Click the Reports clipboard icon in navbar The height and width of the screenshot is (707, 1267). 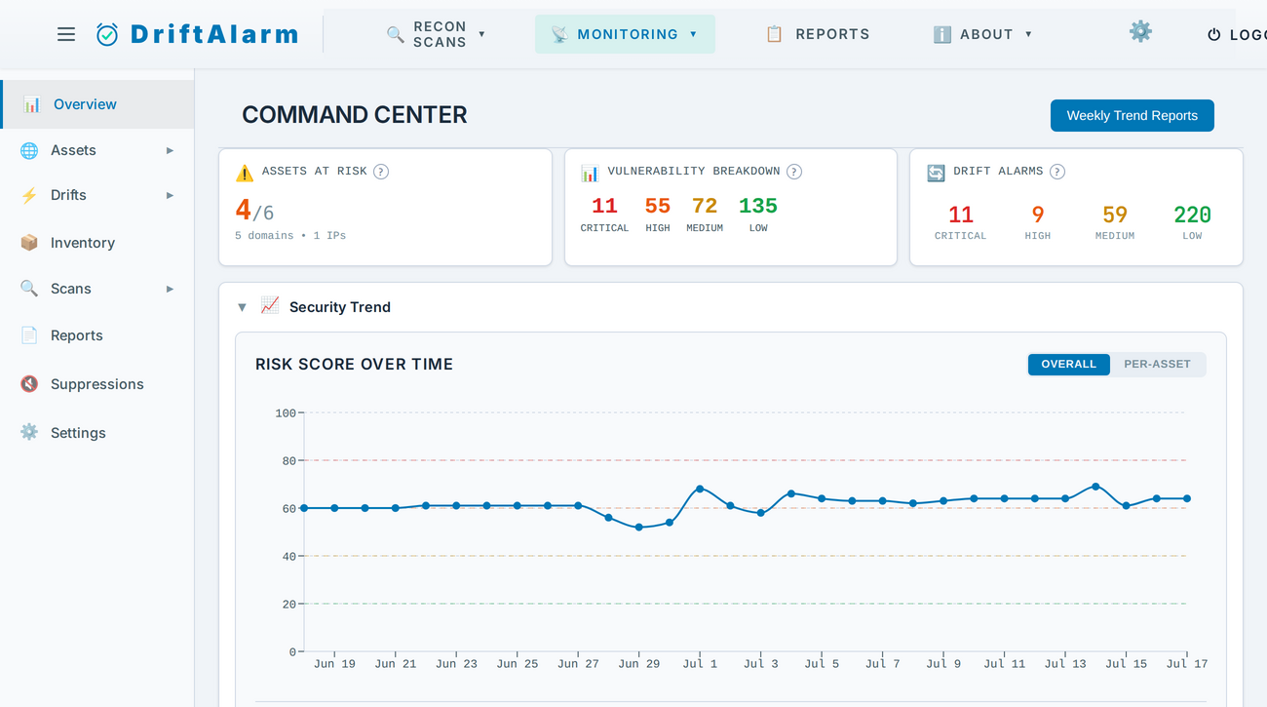point(775,34)
